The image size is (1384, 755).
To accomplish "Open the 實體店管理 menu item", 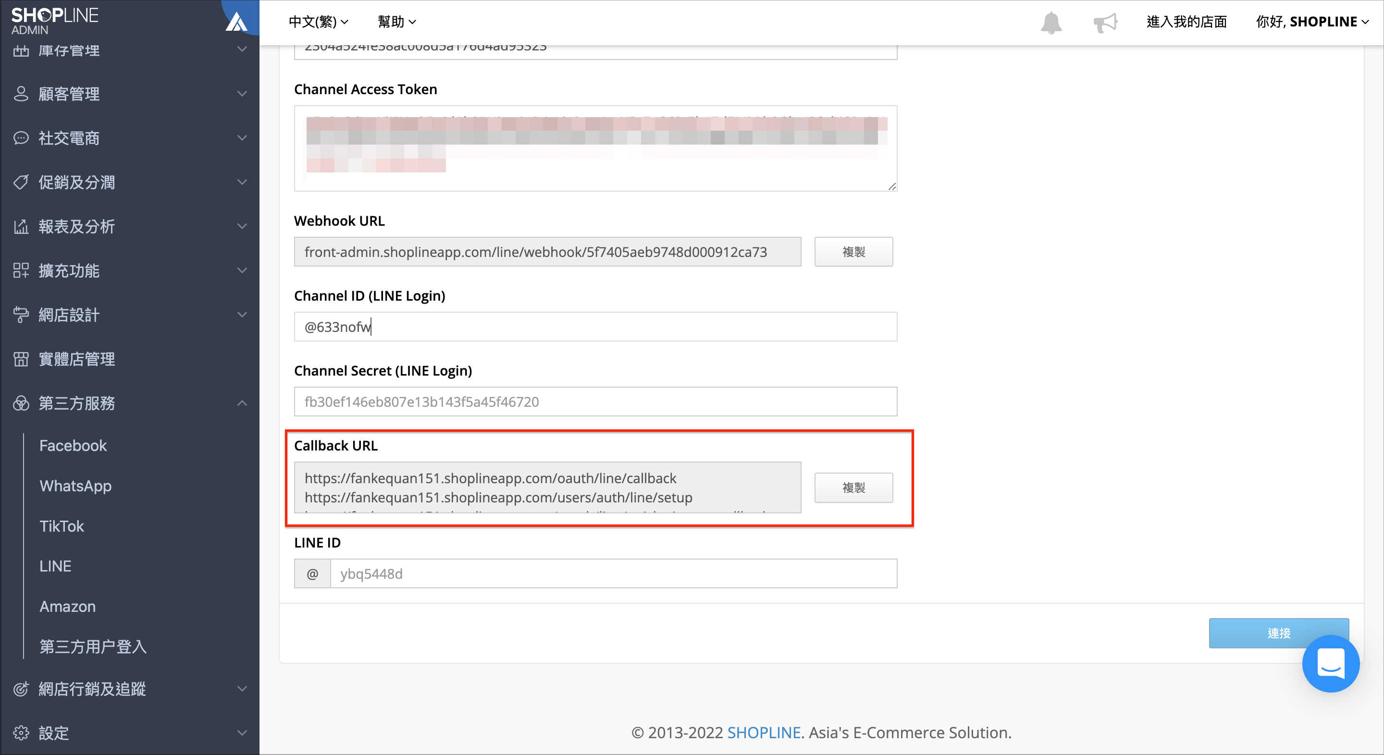I will 77,359.
